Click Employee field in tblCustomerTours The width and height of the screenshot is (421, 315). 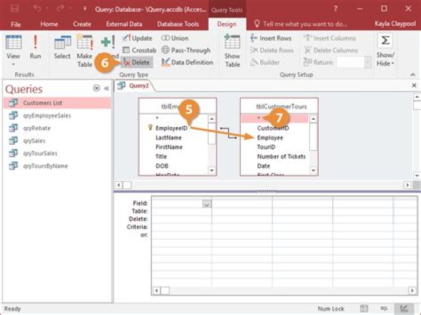click(x=270, y=138)
